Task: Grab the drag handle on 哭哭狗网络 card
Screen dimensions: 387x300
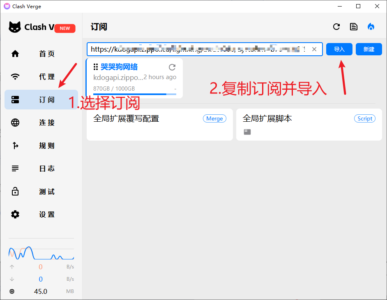Action: point(95,67)
